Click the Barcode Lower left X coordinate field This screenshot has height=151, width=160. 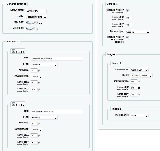pyautogui.click(x=129, y=18)
